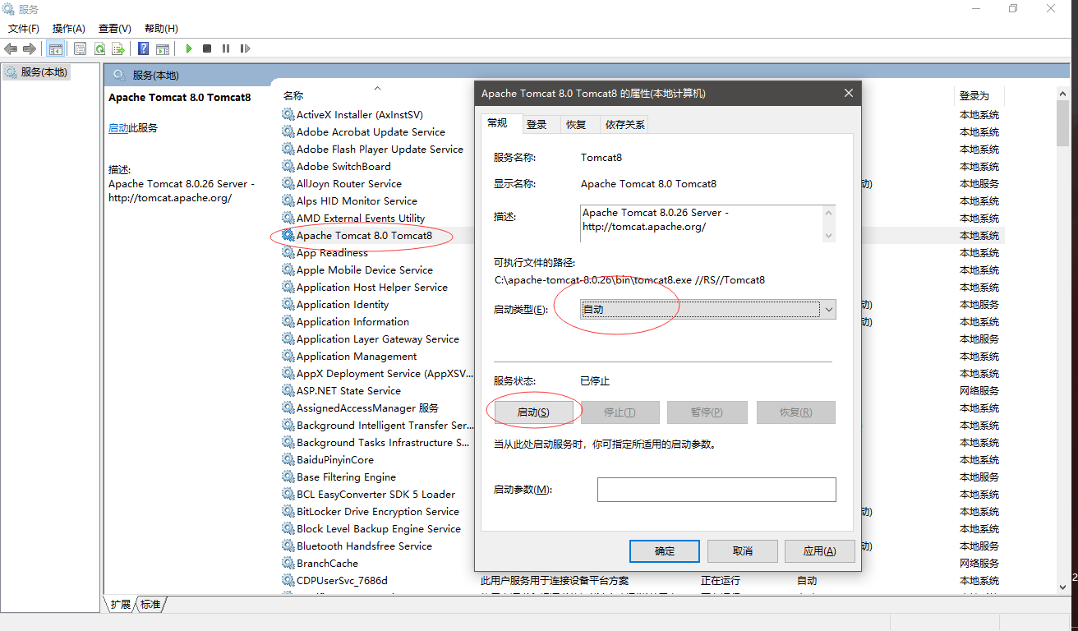Click the green Start Service toolbar icon

pyautogui.click(x=189, y=49)
